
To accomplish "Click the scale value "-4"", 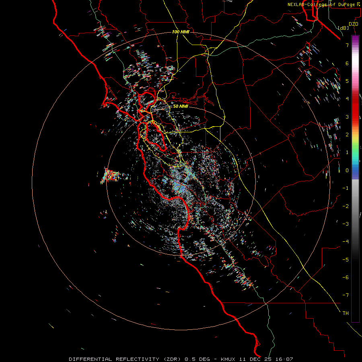I will pyautogui.click(x=346, y=242).
